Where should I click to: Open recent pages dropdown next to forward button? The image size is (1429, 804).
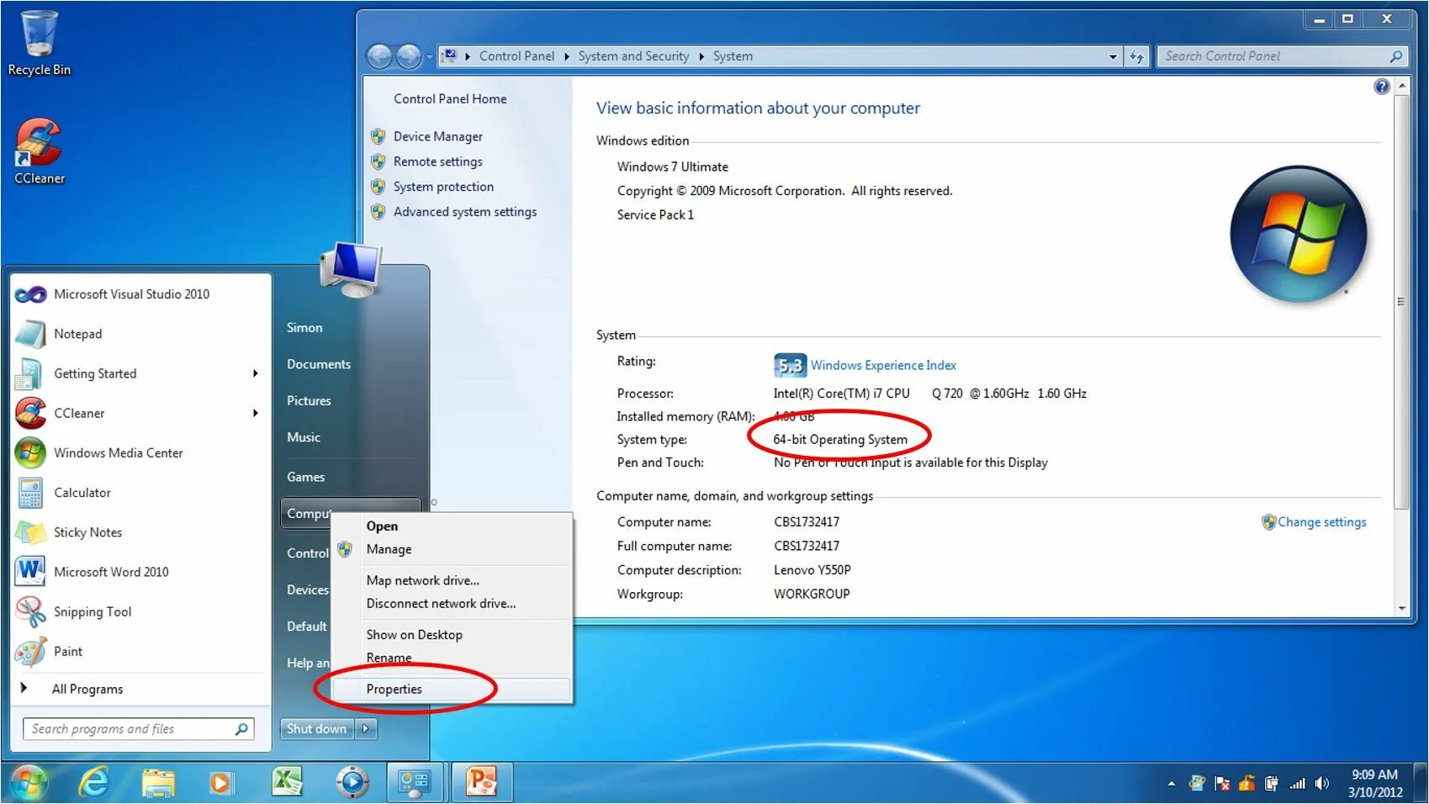[429, 56]
